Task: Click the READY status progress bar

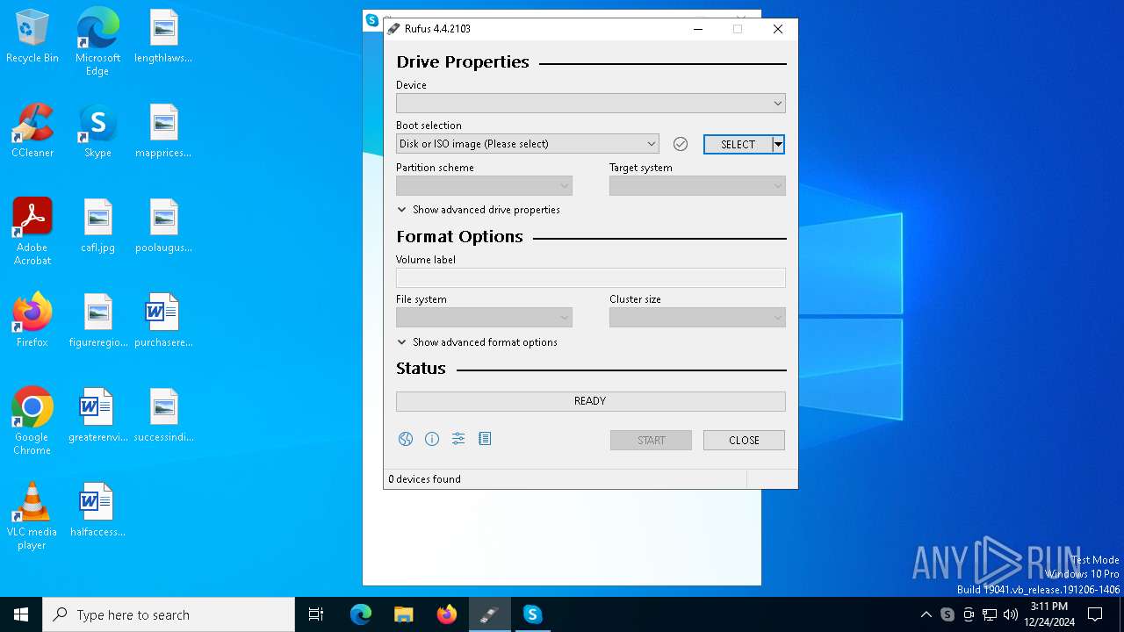Action: (x=590, y=401)
